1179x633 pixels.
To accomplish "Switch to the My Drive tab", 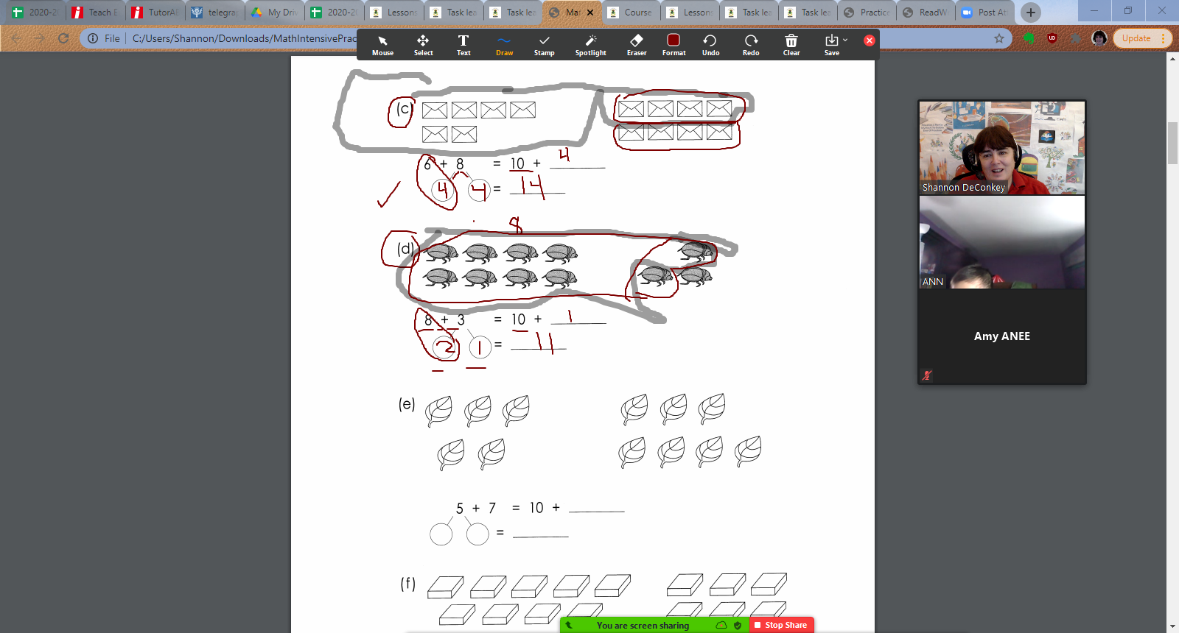I will (274, 13).
